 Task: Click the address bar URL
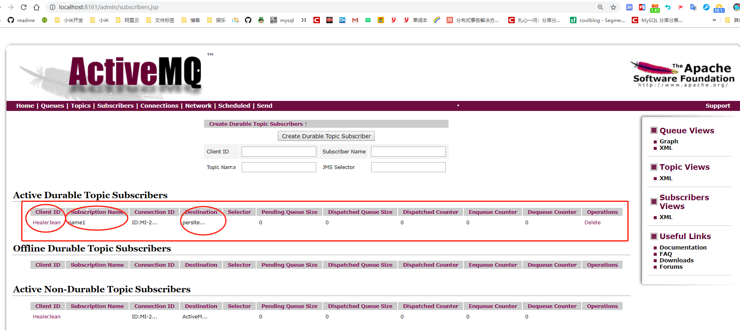tap(109, 7)
